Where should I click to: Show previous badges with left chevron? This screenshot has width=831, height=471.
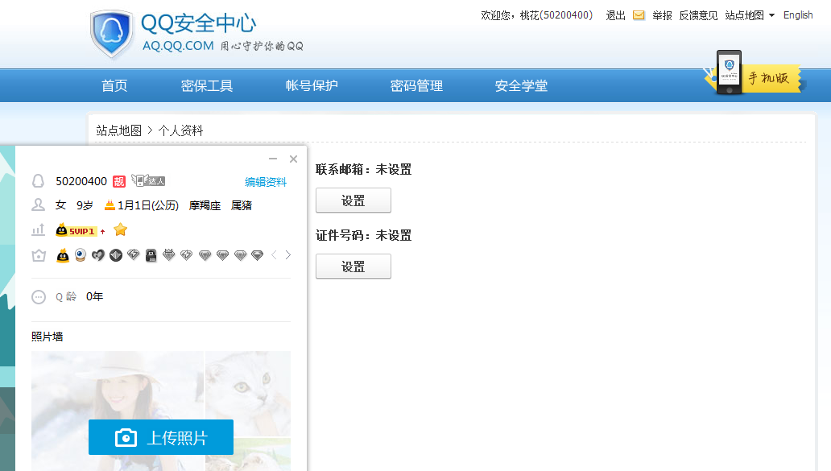pyautogui.click(x=274, y=255)
